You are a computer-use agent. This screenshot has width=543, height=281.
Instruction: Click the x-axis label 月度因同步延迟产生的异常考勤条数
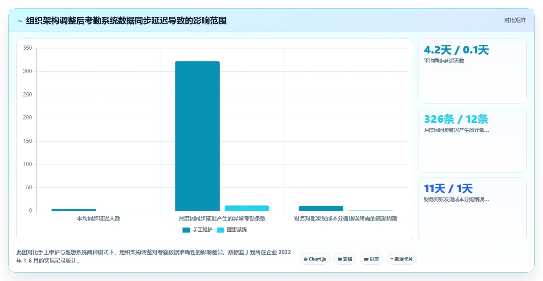[222, 218]
